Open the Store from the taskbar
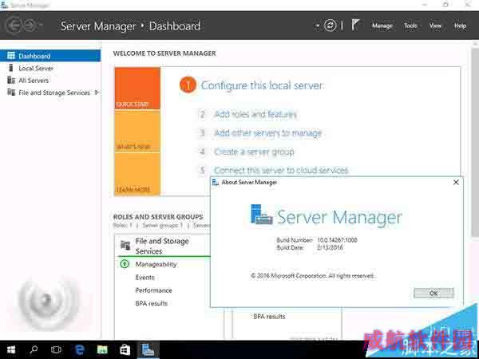This screenshot has width=479, height=359. [x=125, y=349]
